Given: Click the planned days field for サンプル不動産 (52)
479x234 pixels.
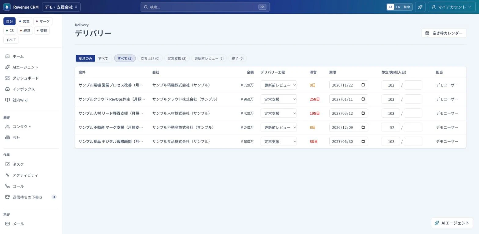Looking at the screenshot, I should 391,127.
